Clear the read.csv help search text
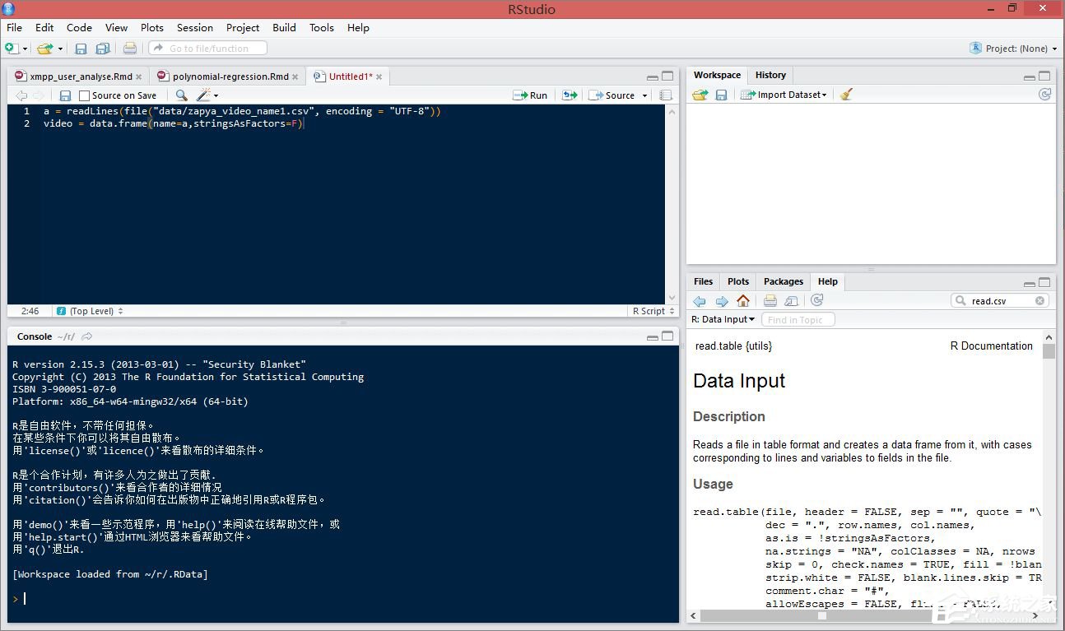This screenshot has height=631, width=1065. point(1040,301)
